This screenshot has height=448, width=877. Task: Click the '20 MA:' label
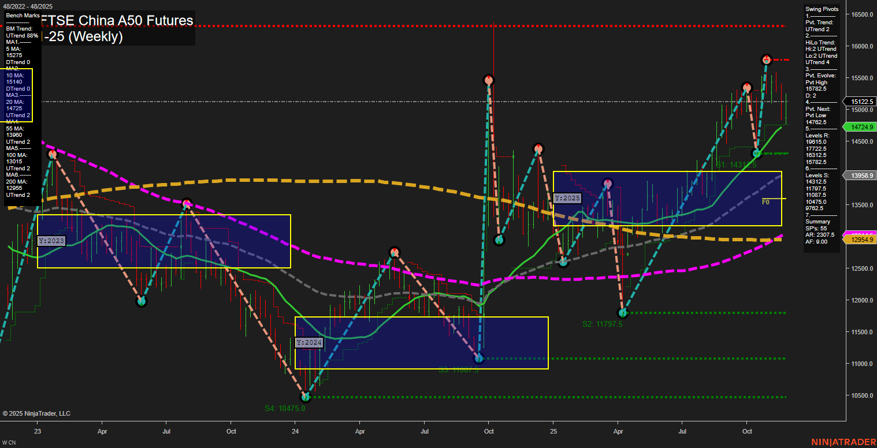click(x=15, y=102)
